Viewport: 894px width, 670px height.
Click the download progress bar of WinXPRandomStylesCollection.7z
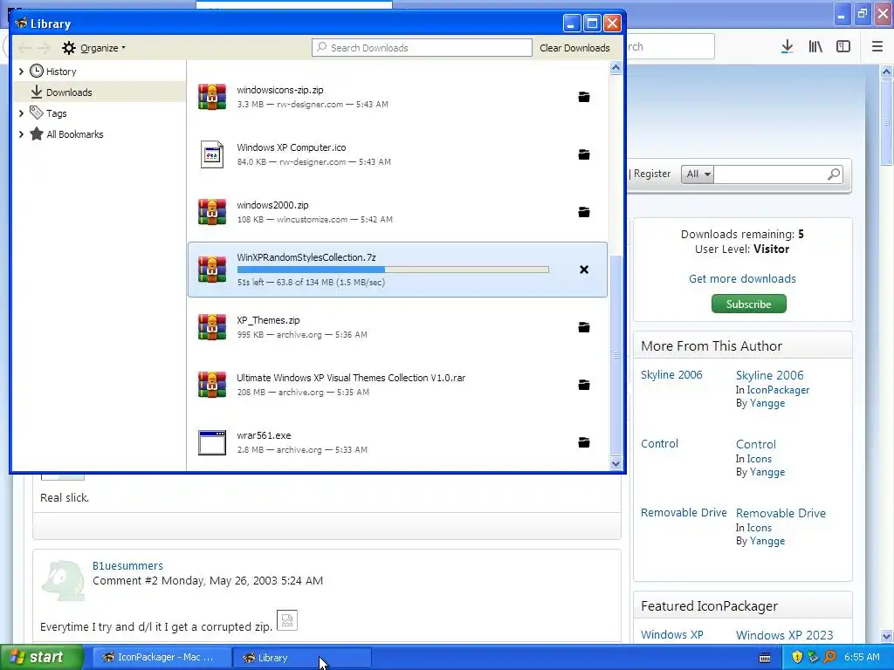coord(393,270)
